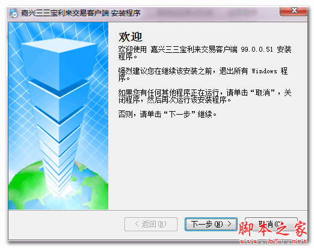
Task: Click the line 否则，请单击“下一步”继续
Action: 167,114
